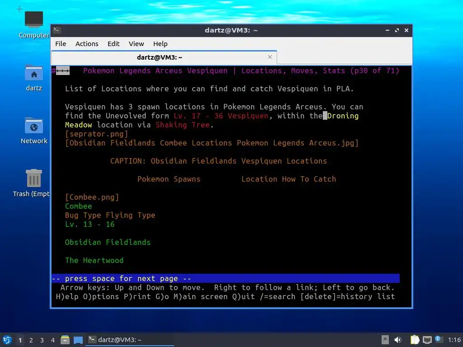Click the press space for next page bar
Screen dimensions: 463x347
point(226,278)
